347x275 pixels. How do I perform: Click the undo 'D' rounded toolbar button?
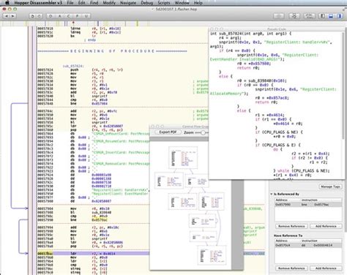coord(33,16)
